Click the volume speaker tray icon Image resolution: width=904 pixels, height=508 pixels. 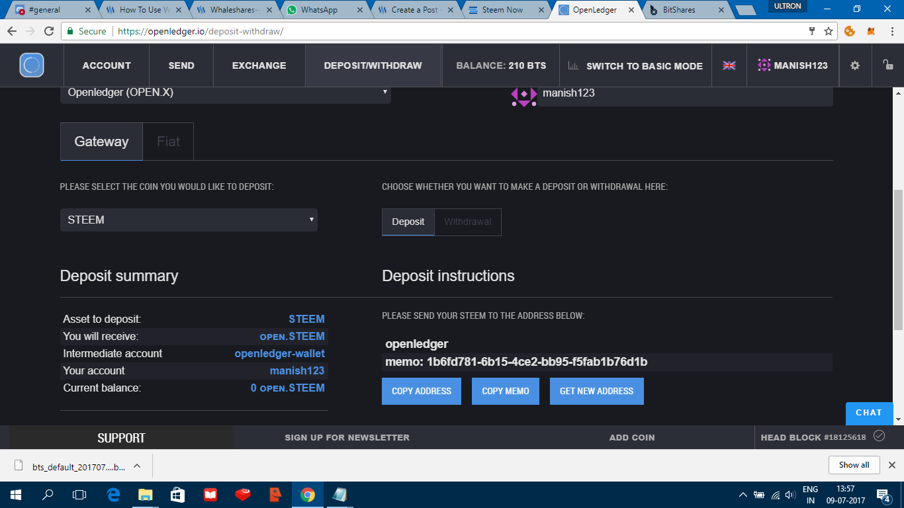point(789,495)
